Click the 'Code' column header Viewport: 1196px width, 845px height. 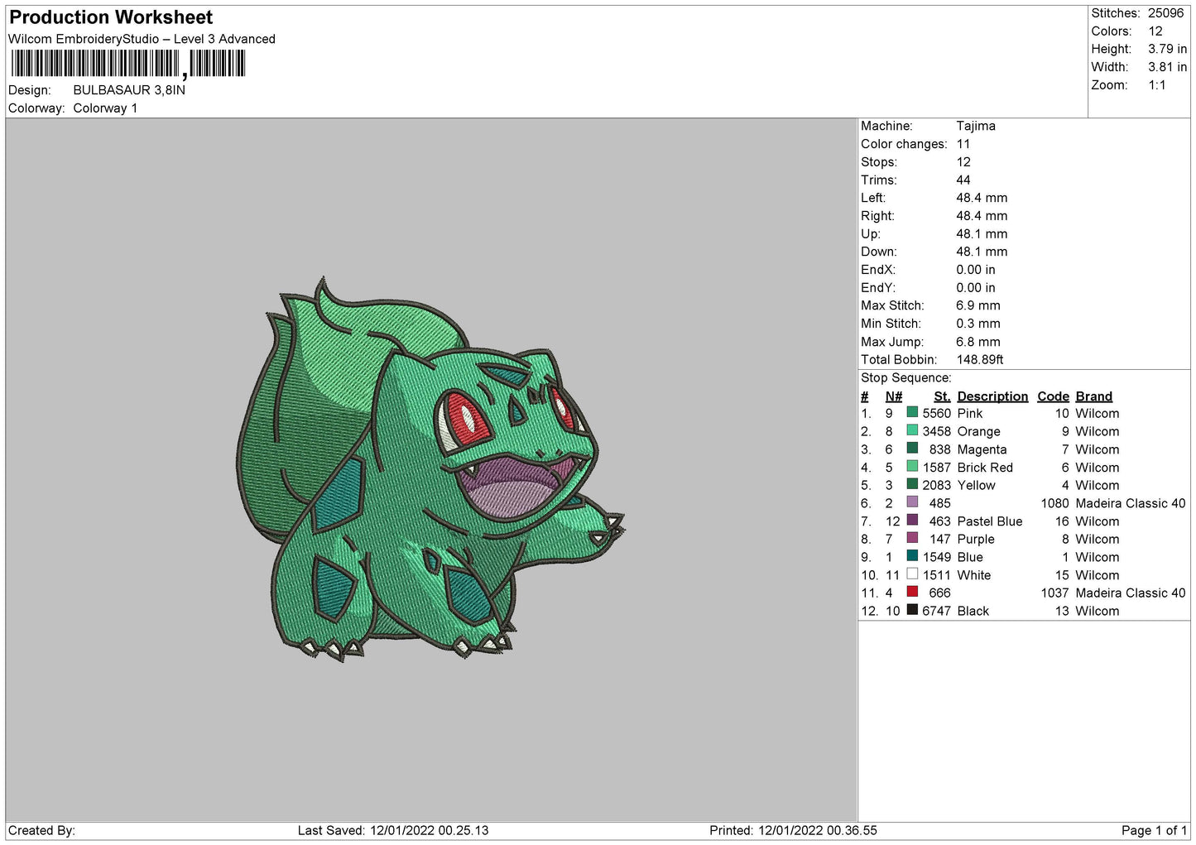coord(1053,396)
